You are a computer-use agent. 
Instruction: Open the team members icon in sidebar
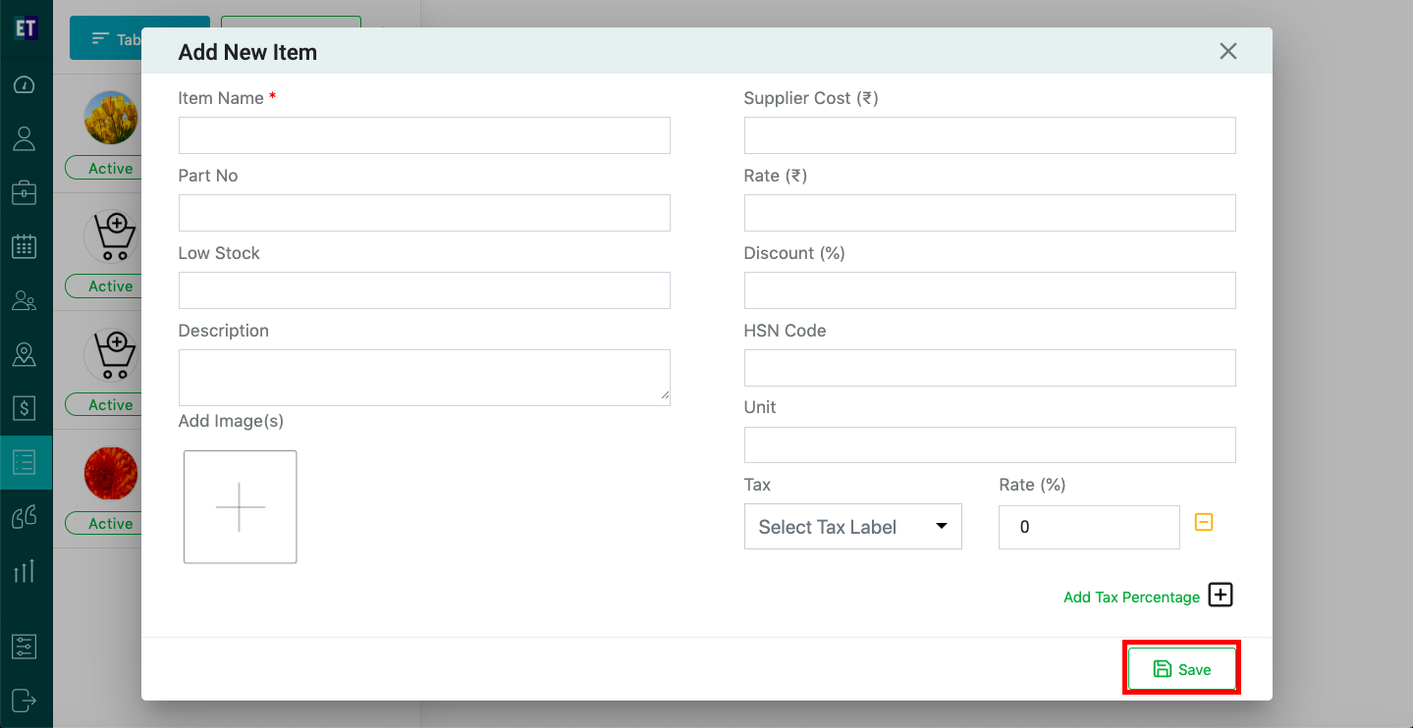(25, 300)
